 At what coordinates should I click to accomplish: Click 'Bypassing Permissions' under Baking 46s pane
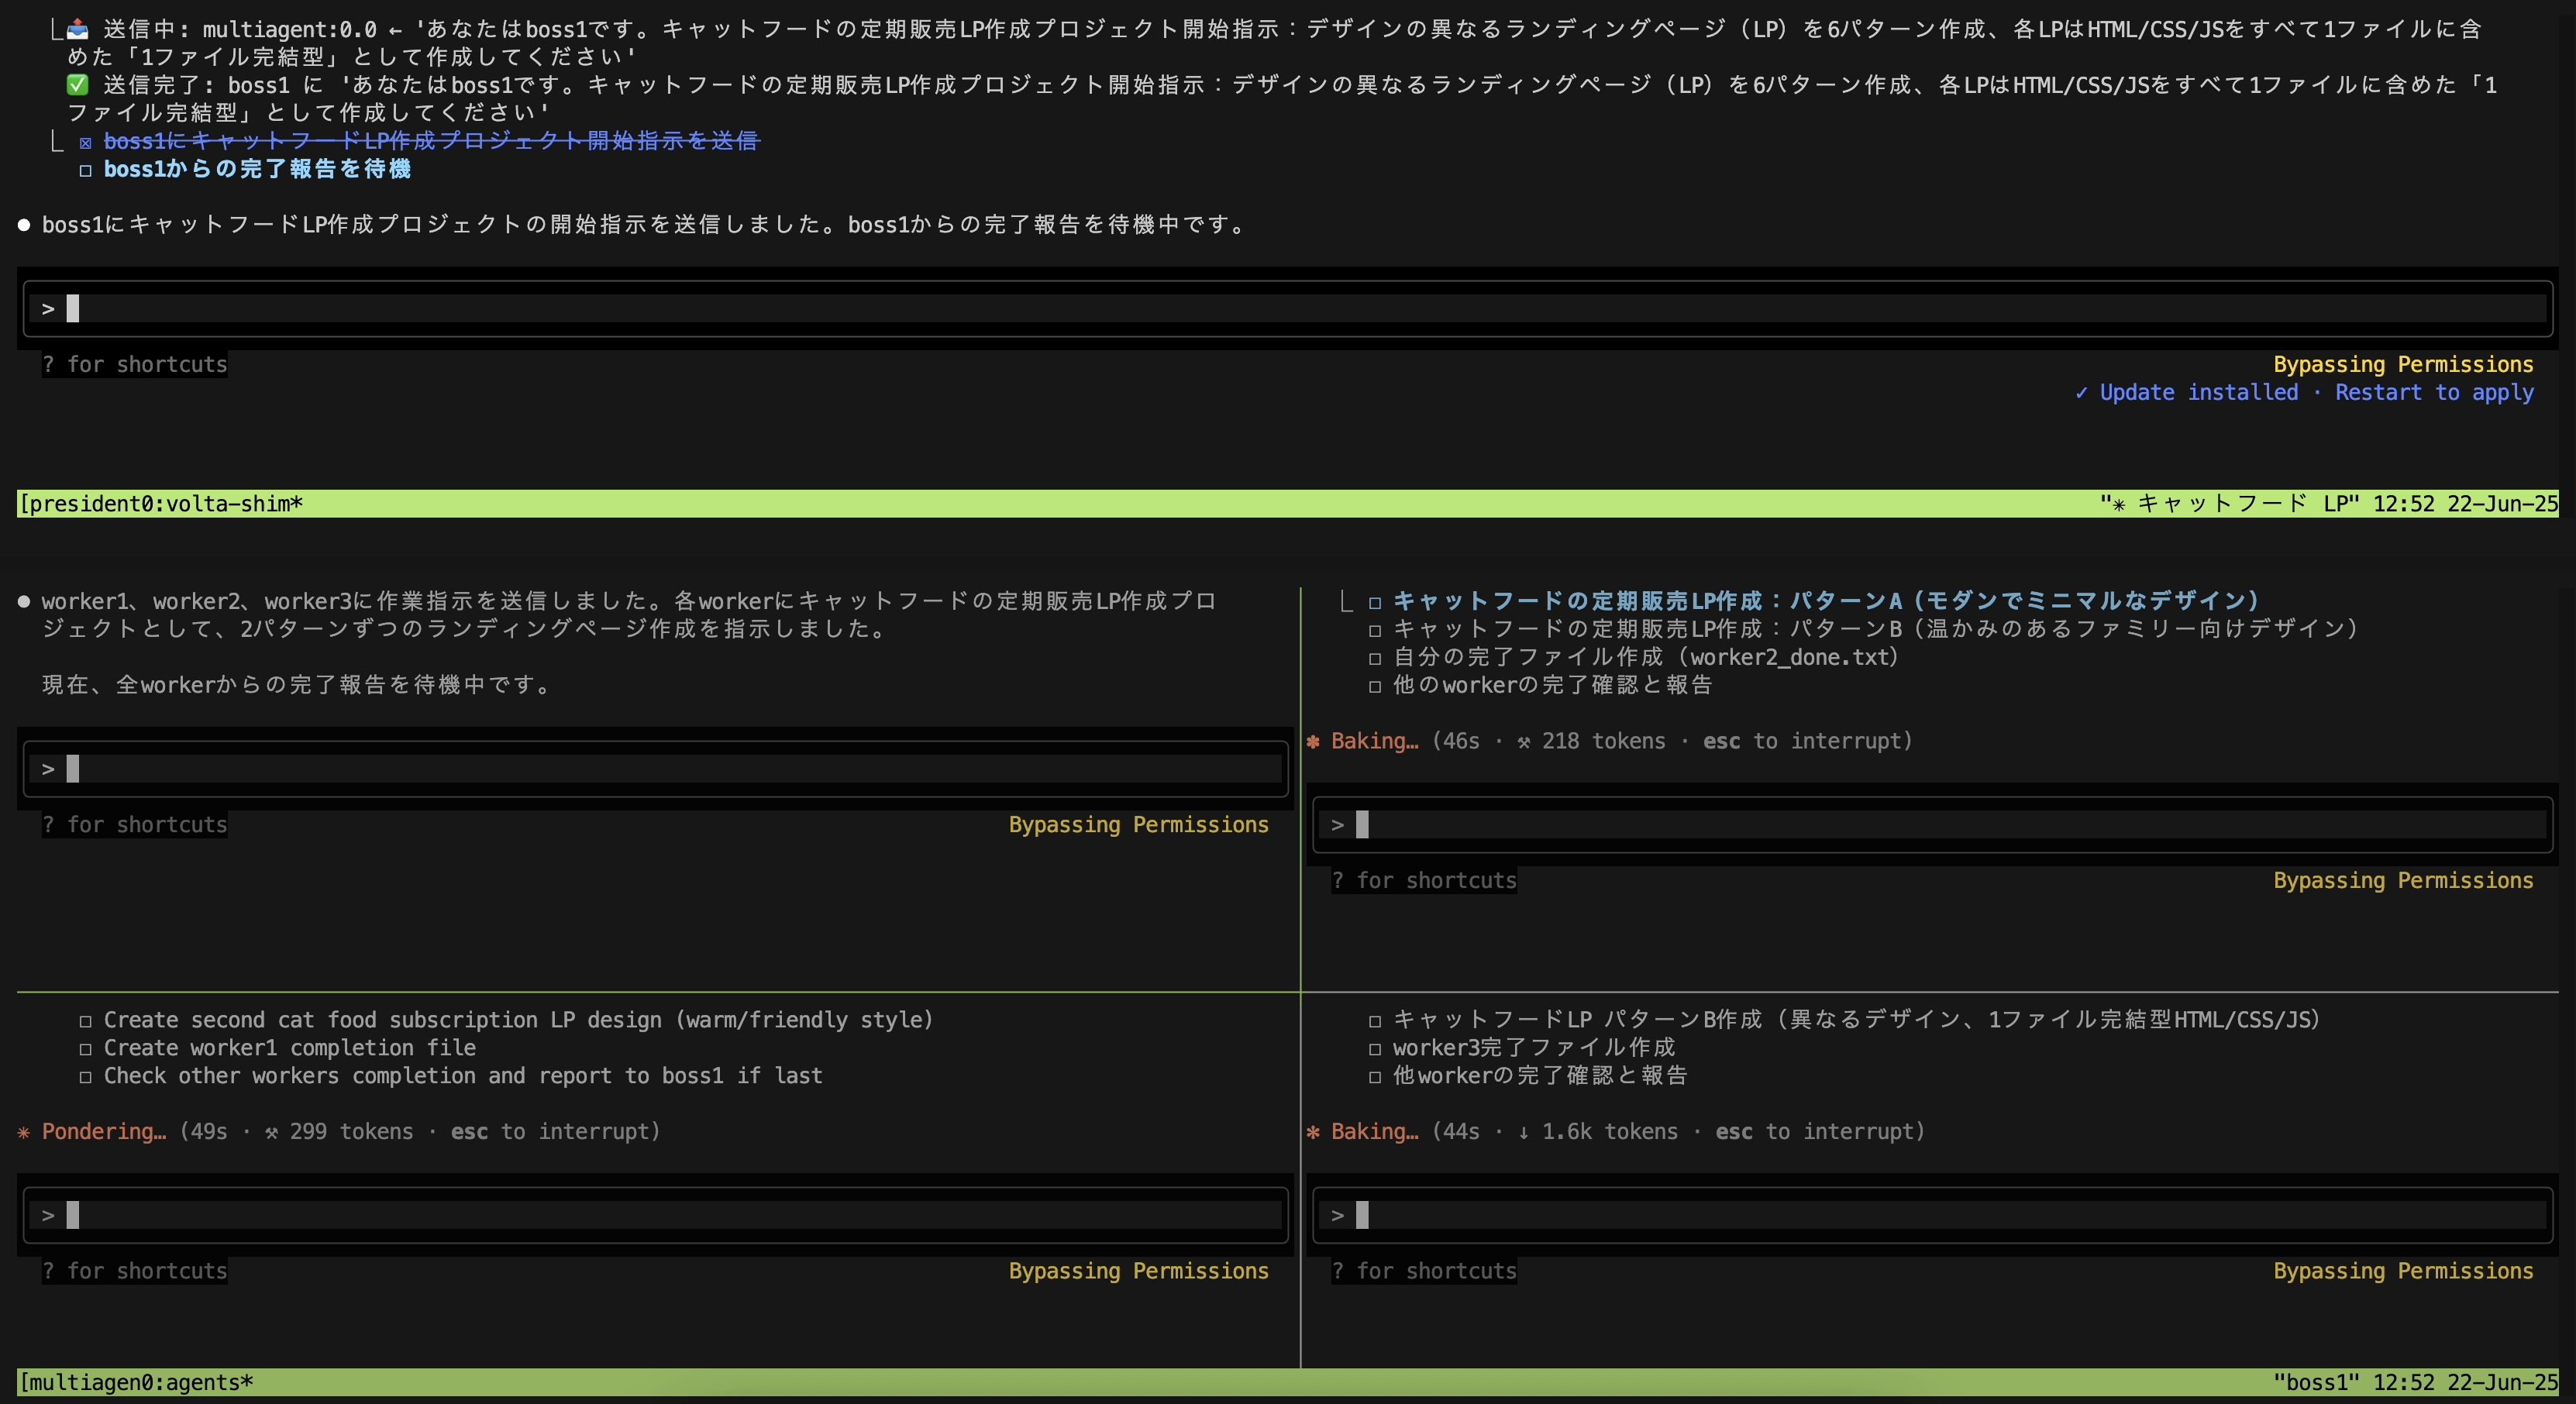(x=2404, y=881)
